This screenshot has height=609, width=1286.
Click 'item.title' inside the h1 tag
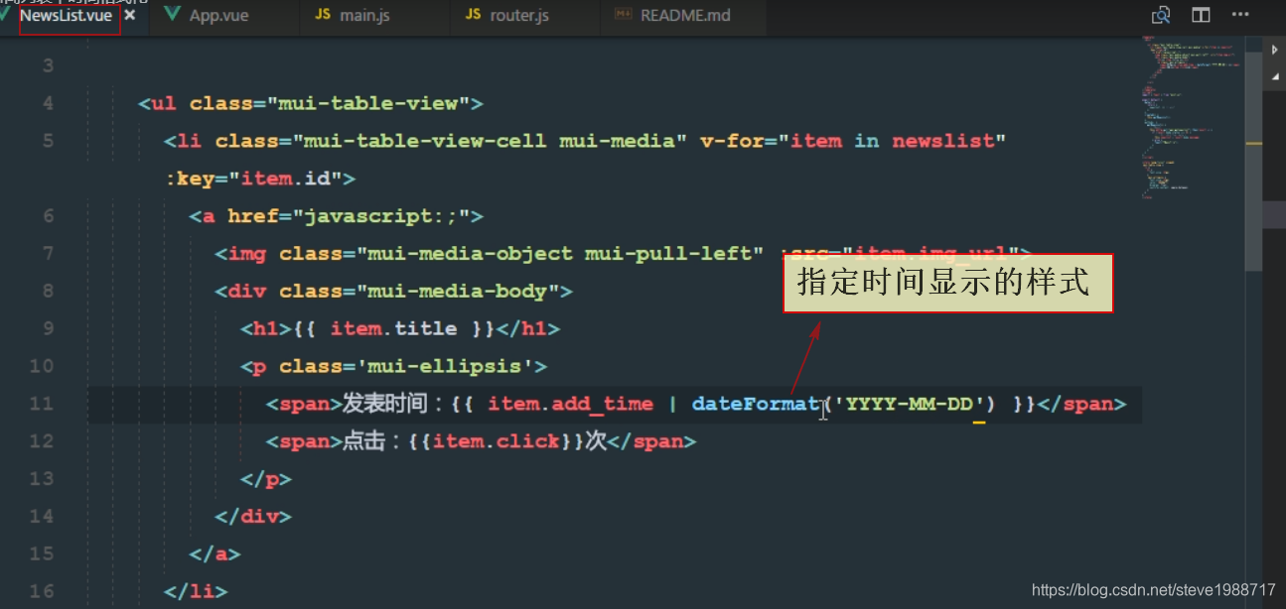(394, 328)
